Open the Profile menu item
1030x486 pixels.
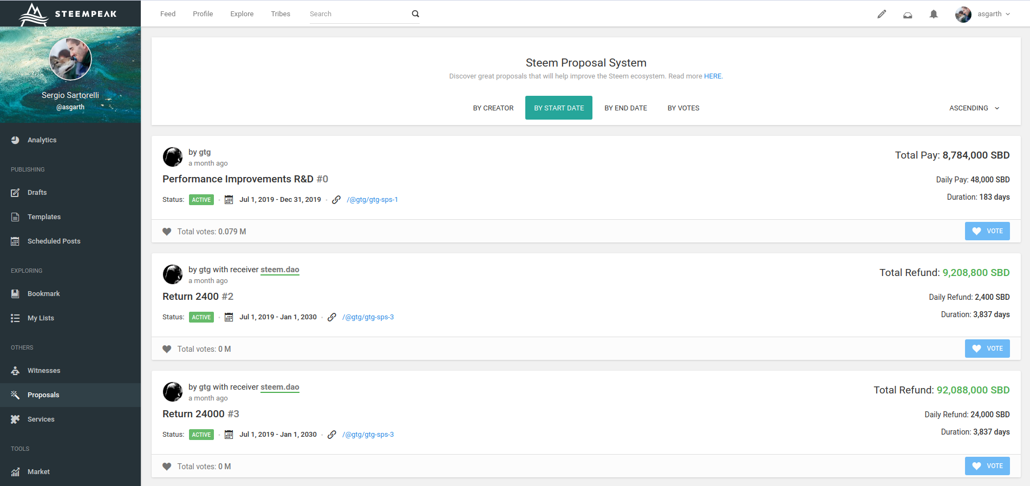pyautogui.click(x=203, y=14)
